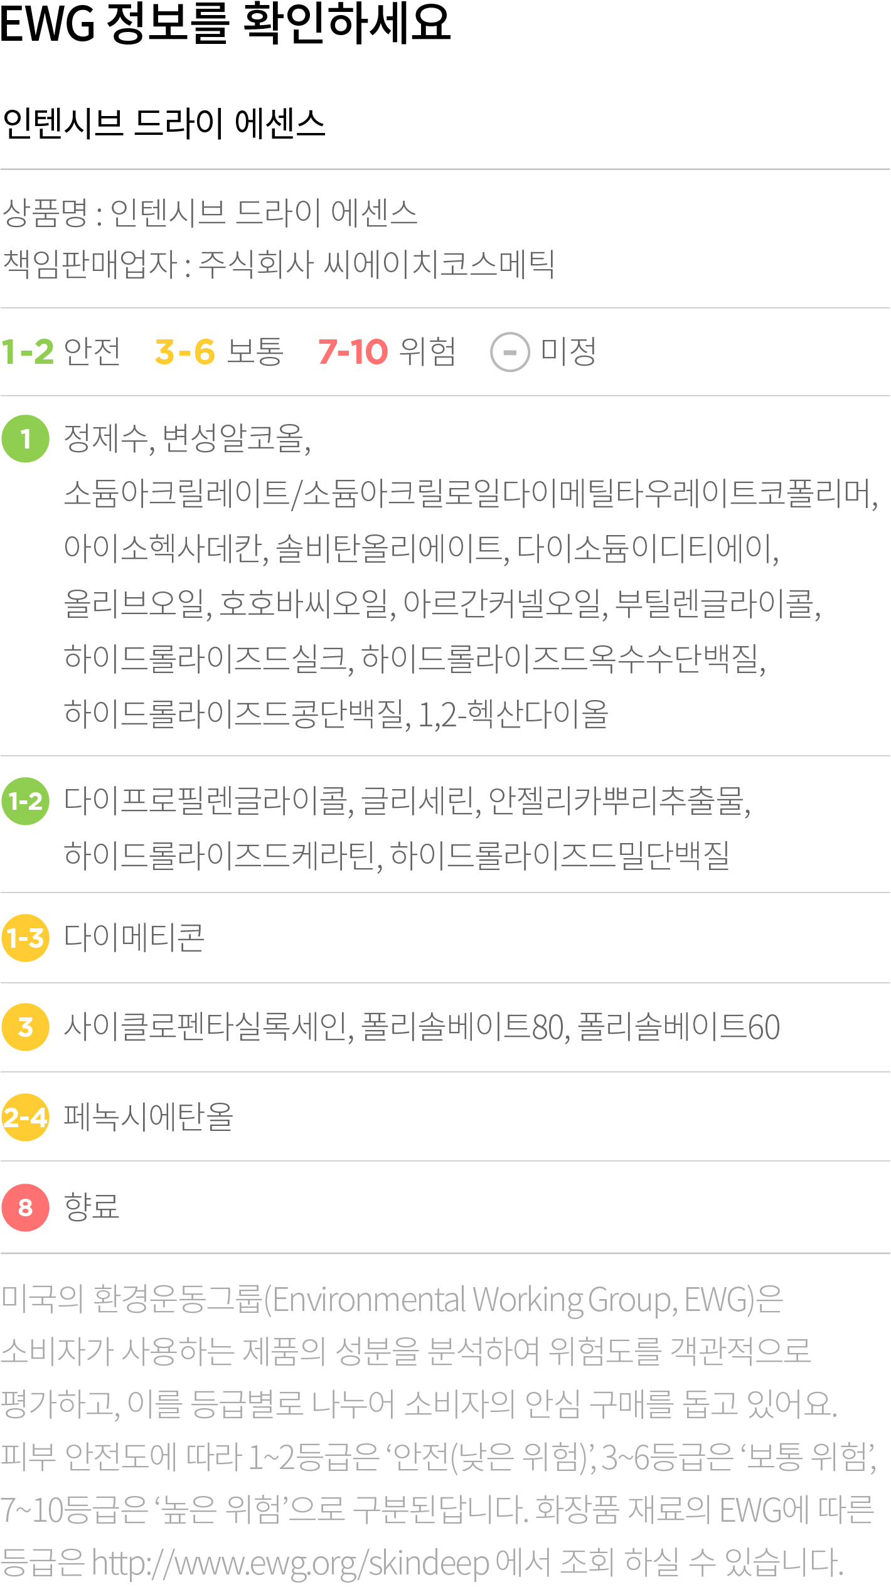This screenshot has height=1592, width=891.
Task: Select the yellow 3-6 보통 legend
Action: click(x=219, y=351)
